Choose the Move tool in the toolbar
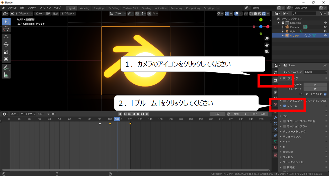329x176 pixels. tap(6, 37)
